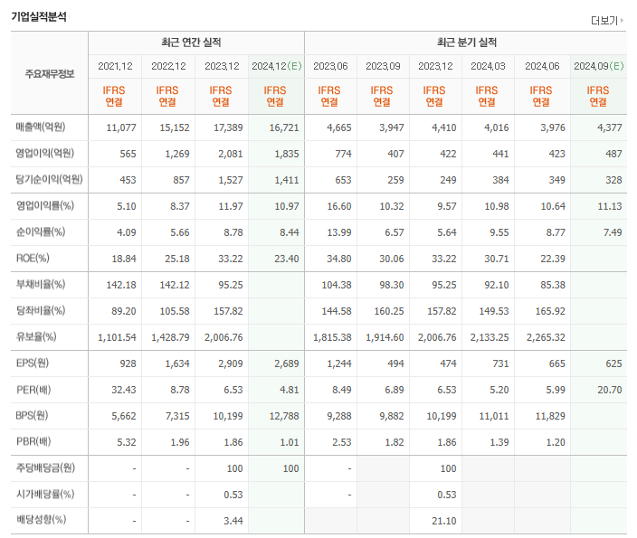Select the 2,265.32 reserve ratio value

pyautogui.click(x=546, y=337)
